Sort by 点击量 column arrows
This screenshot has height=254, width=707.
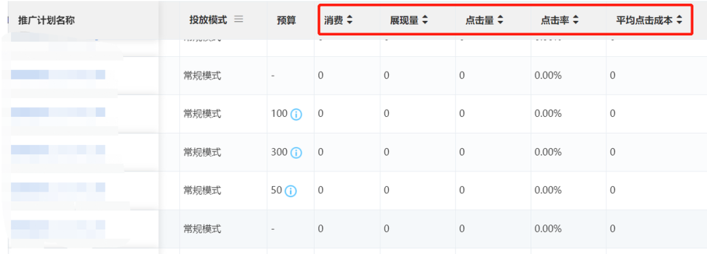[x=500, y=20]
